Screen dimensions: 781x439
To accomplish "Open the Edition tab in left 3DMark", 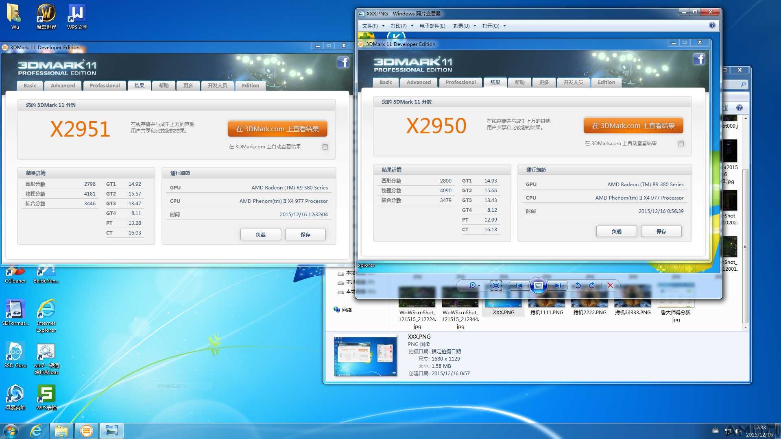I will [x=251, y=86].
